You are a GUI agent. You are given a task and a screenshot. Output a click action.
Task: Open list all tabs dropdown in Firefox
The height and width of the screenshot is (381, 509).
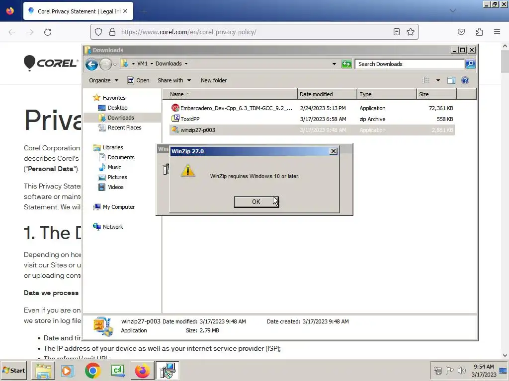coord(452,11)
